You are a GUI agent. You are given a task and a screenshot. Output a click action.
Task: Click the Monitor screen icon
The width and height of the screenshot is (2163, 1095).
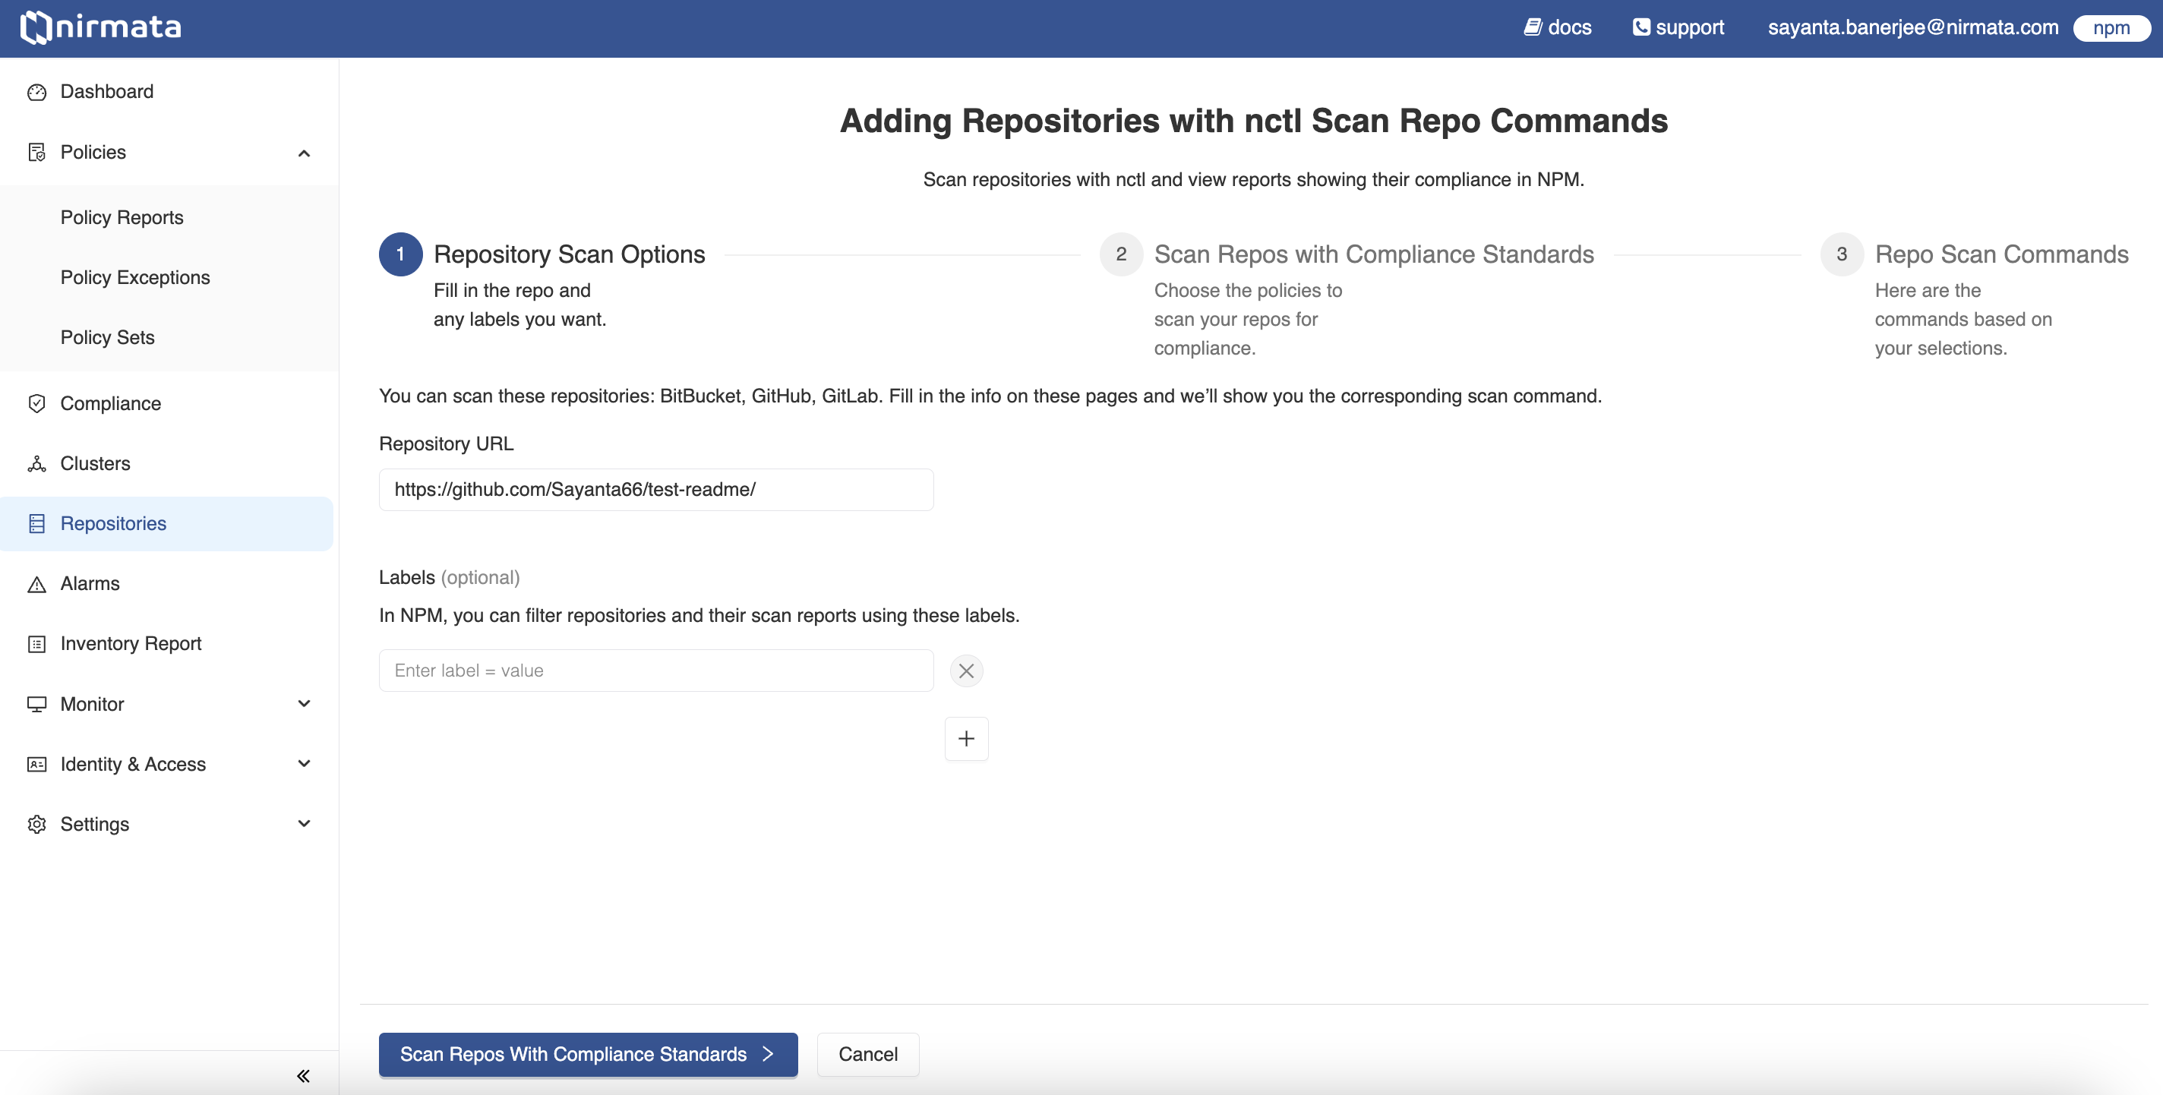pos(36,705)
